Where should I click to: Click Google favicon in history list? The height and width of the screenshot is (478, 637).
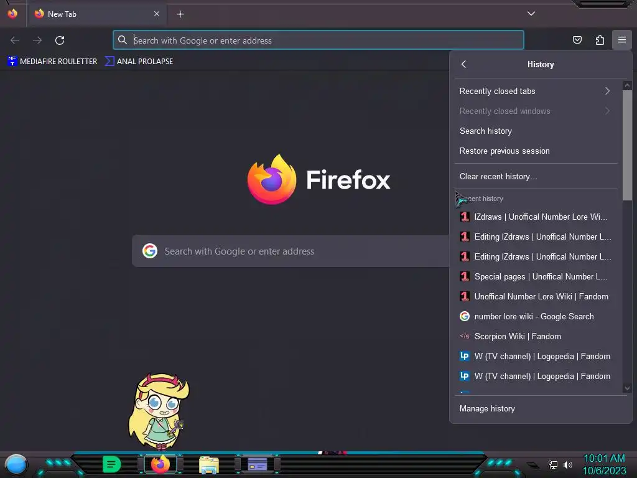click(x=464, y=316)
